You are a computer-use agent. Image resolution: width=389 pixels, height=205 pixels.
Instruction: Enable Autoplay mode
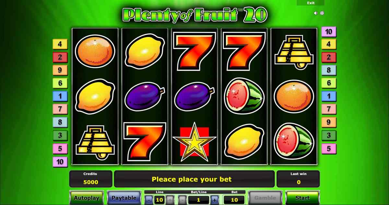86,198
